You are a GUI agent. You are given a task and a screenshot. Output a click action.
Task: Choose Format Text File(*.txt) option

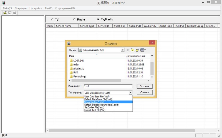pos(108,110)
